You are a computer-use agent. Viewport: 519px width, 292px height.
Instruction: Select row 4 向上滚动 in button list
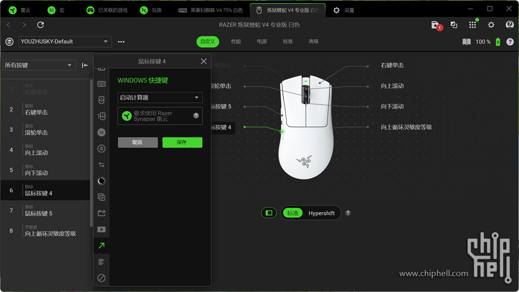(45, 150)
